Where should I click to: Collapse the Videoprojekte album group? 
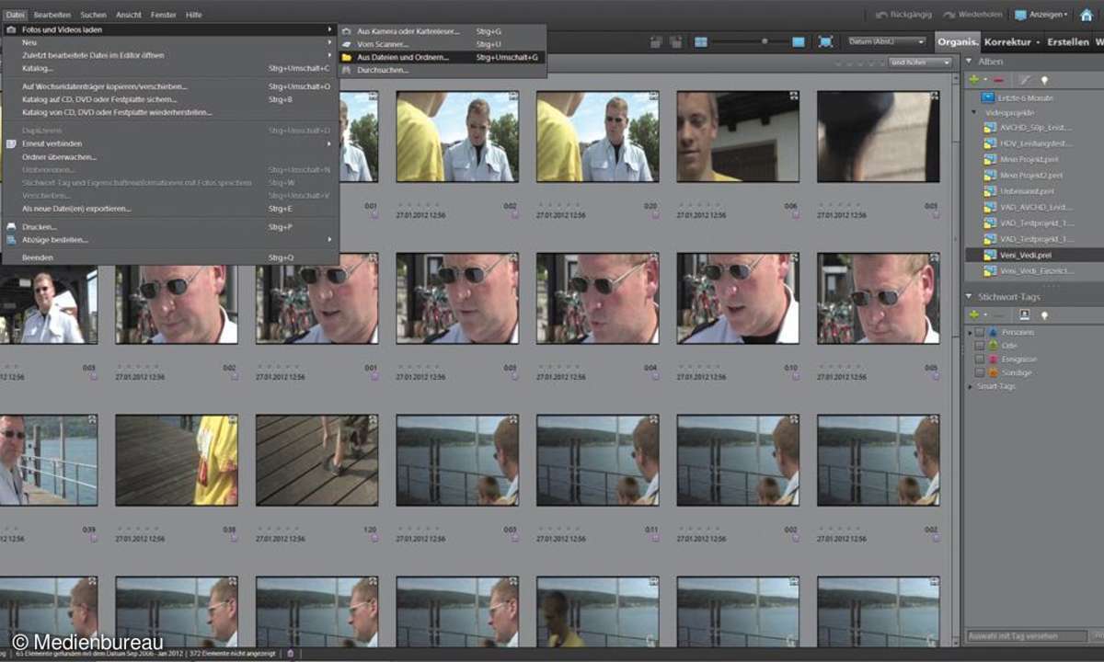pyautogui.click(x=972, y=112)
